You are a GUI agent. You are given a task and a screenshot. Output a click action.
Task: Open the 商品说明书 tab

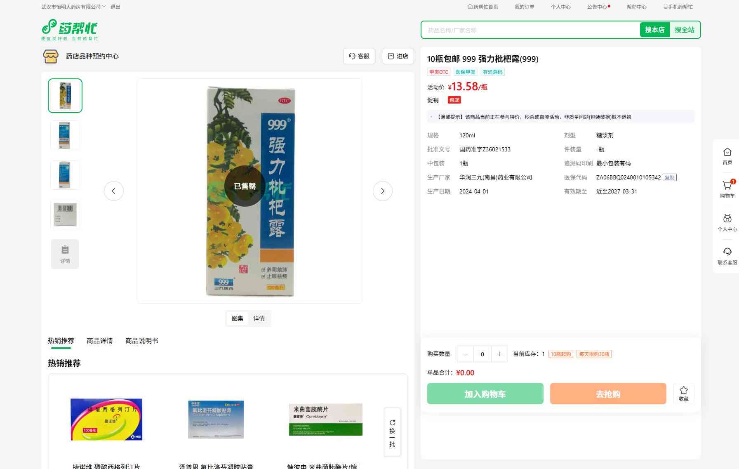tap(142, 341)
